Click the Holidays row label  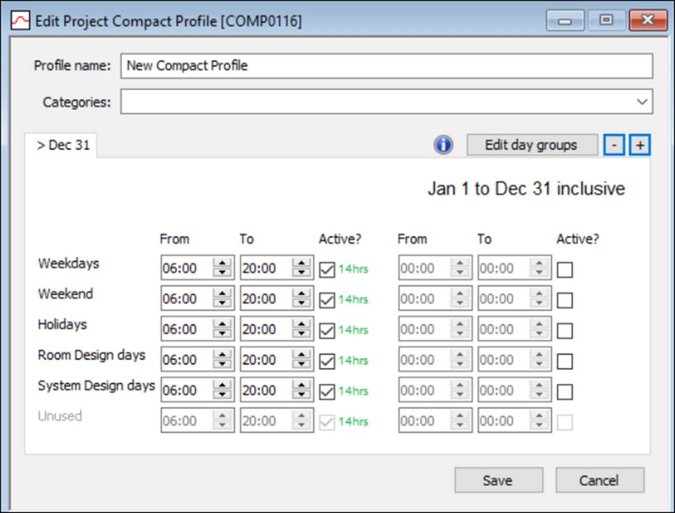(x=62, y=324)
